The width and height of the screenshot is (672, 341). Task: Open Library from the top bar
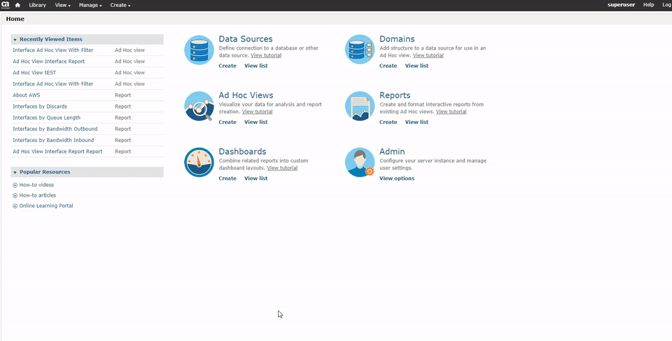(x=37, y=5)
